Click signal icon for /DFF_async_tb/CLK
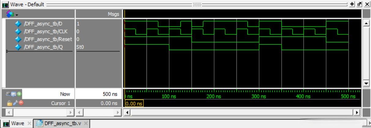Image resolution: width=371 pixels, height=128 pixels. pyautogui.click(x=18, y=31)
